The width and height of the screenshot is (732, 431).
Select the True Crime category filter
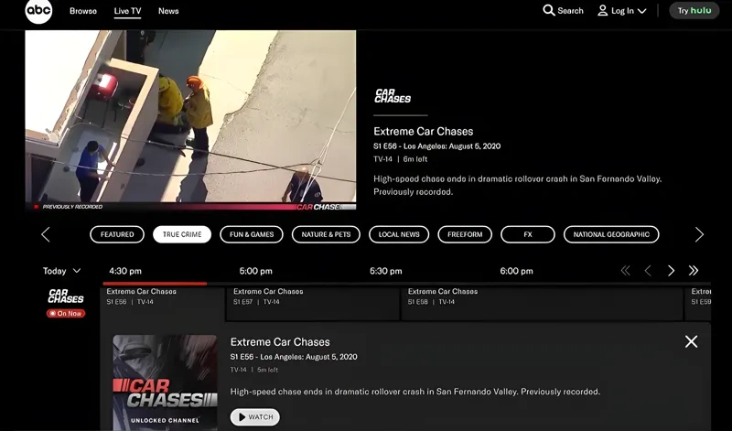pyautogui.click(x=182, y=234)
